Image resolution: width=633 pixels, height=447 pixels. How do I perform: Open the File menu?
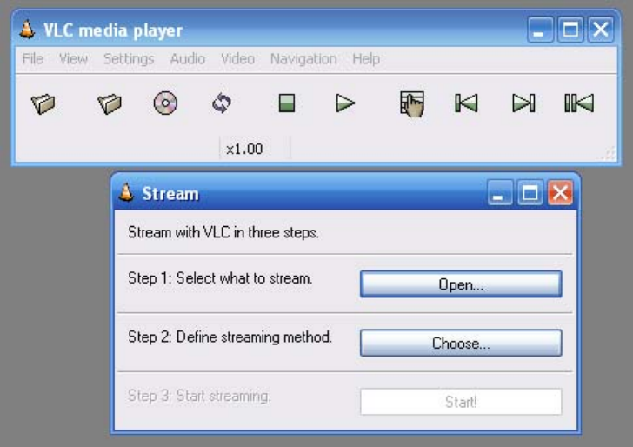point(33,59)
